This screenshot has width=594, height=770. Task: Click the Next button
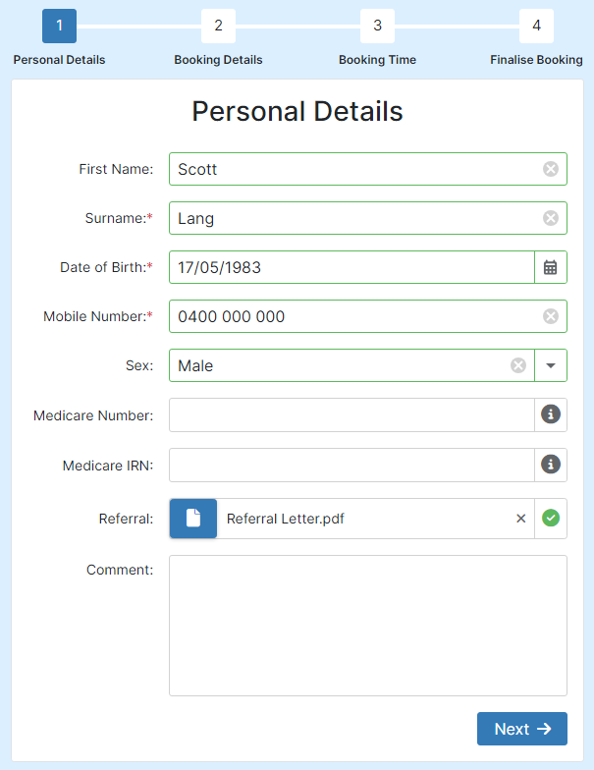(522, 729)
